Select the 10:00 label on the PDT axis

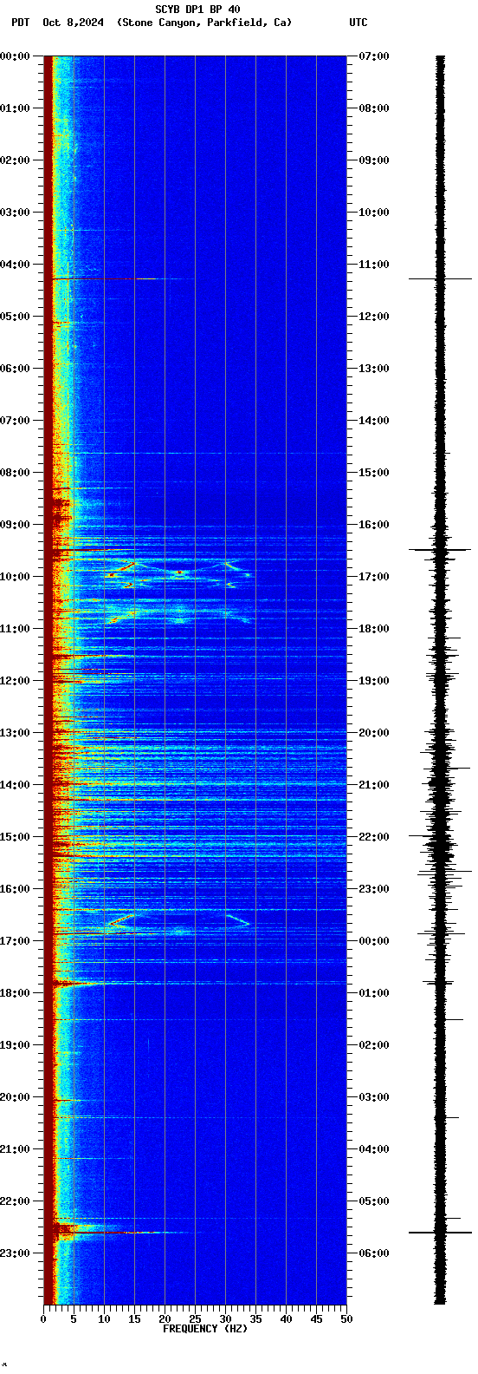pyautogui.click(x=16, y=577)
